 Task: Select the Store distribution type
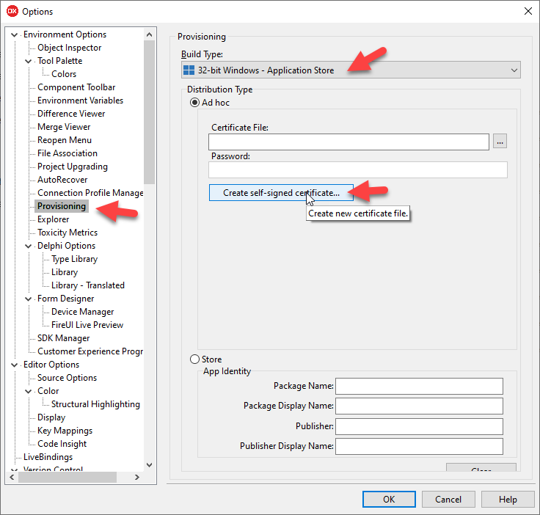pyautogui.click(x=195, y=359)
